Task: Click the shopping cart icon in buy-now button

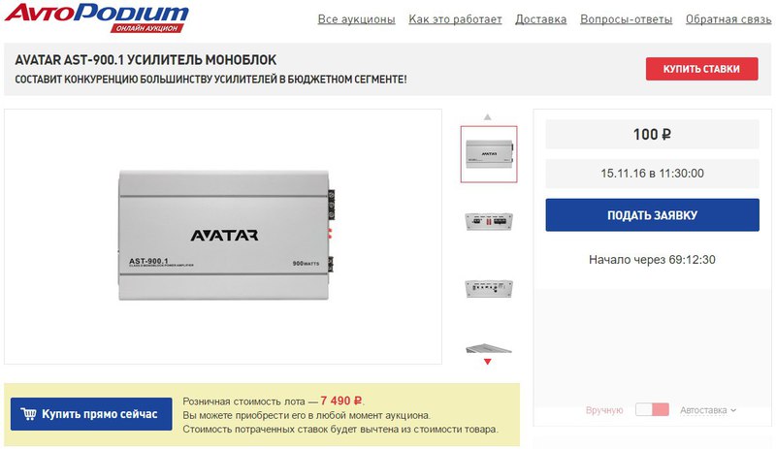Action: [28, 414]
